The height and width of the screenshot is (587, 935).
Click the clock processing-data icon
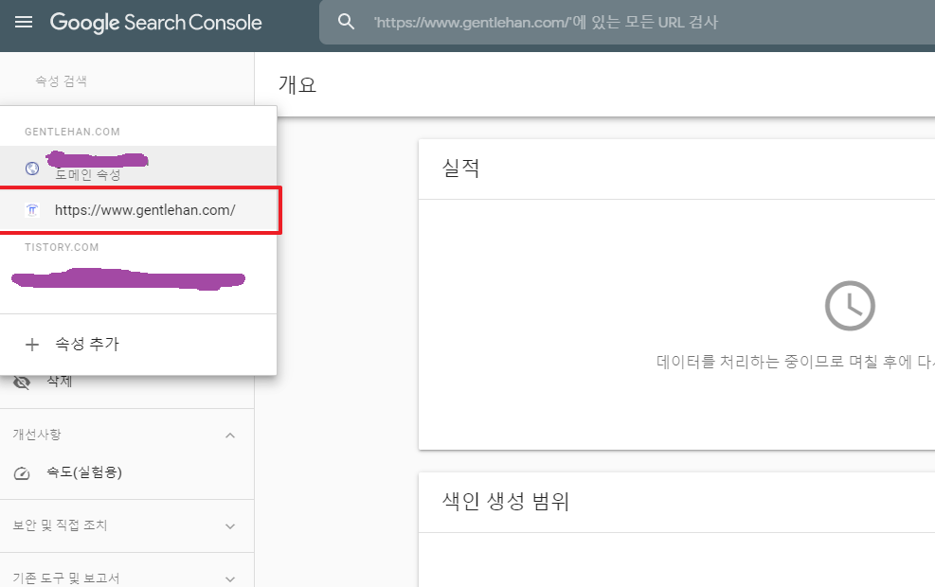850,306
